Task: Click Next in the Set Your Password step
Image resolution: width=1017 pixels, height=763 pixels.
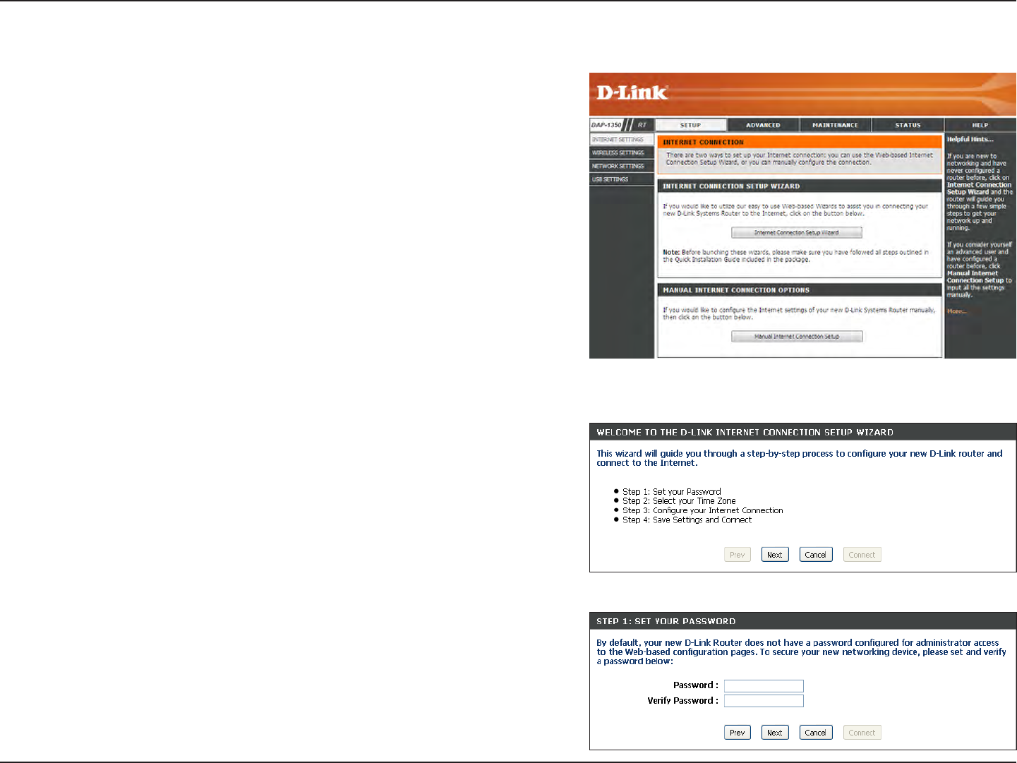Action: click(x=775, y=733)
